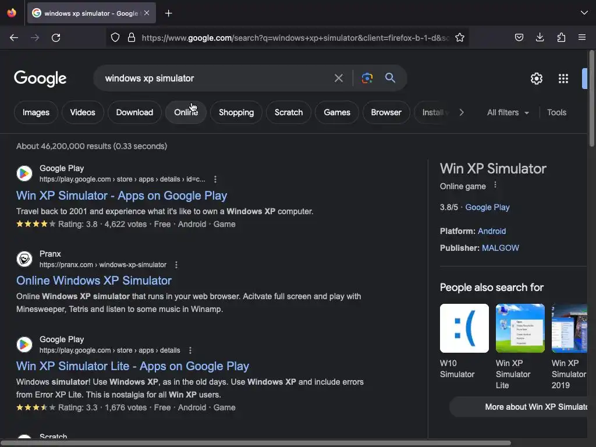The width and height of the screenshot is (596, 447).
Task: Close the windows xp simulator tab
Action: [x=147, y=13]
